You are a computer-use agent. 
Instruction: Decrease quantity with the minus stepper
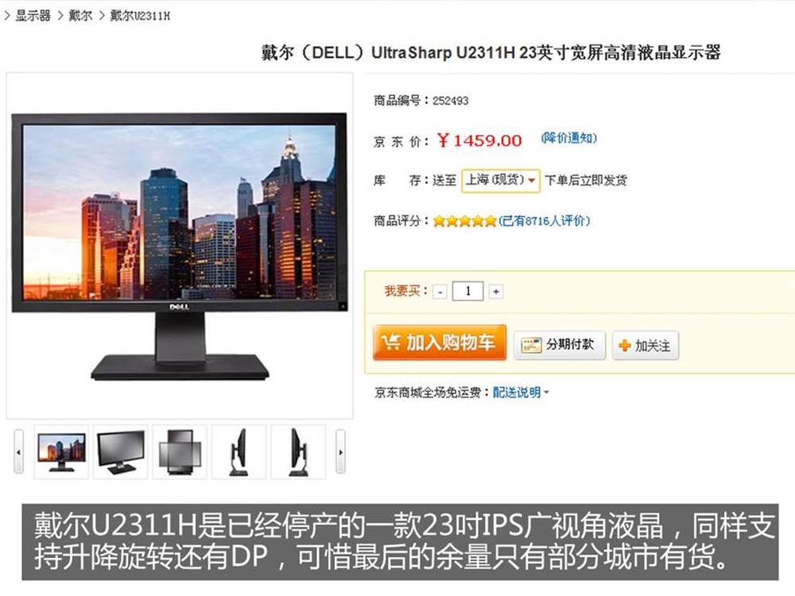(x=440, y=292)
